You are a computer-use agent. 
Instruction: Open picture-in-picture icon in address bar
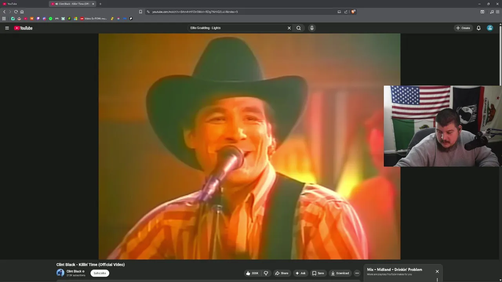pos(339,12)
